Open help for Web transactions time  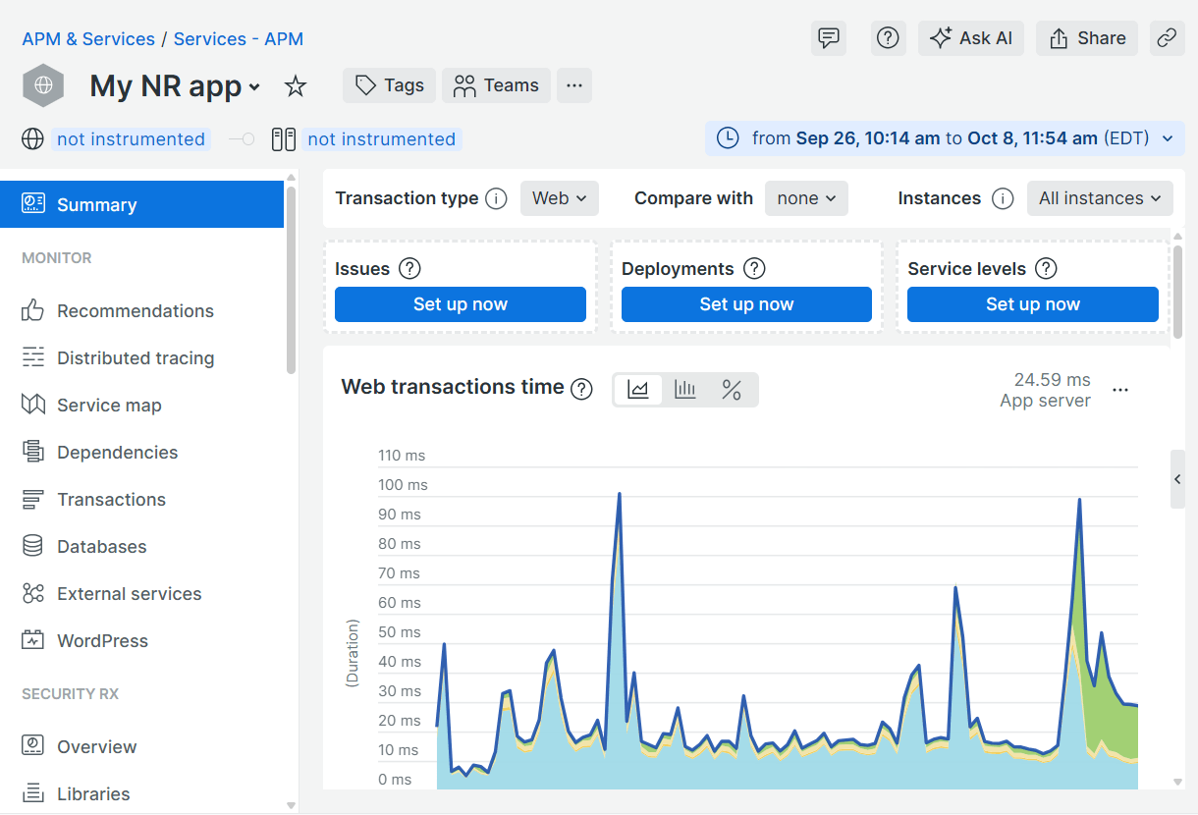582,389
